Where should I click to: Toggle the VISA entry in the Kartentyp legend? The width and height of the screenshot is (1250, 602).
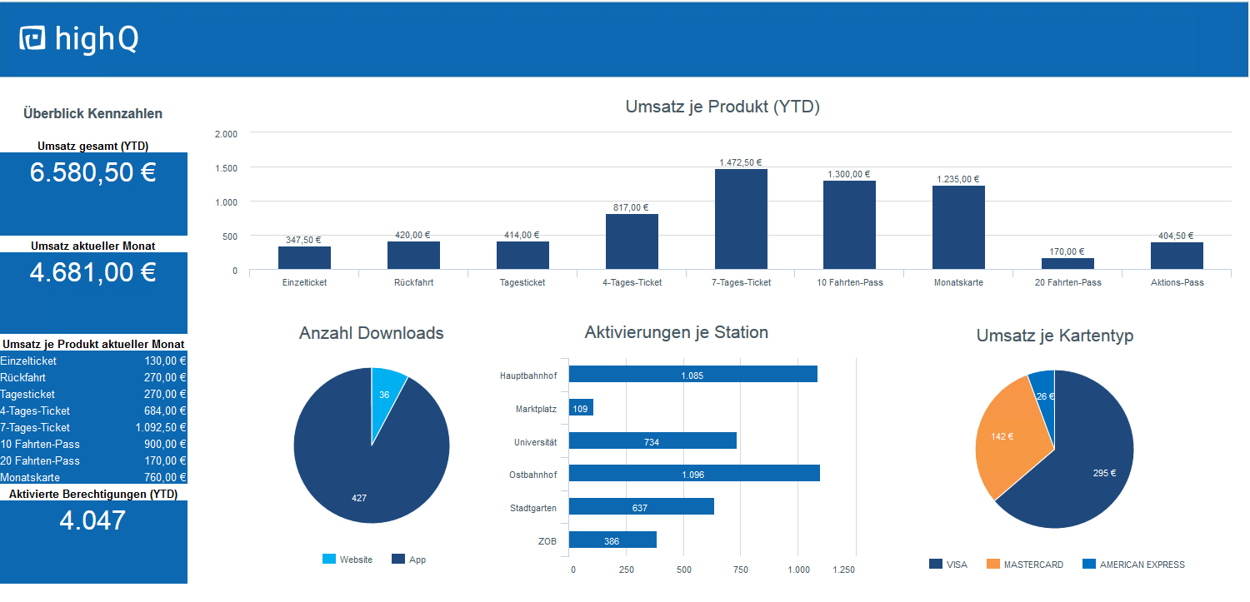(x=950, y=564)
